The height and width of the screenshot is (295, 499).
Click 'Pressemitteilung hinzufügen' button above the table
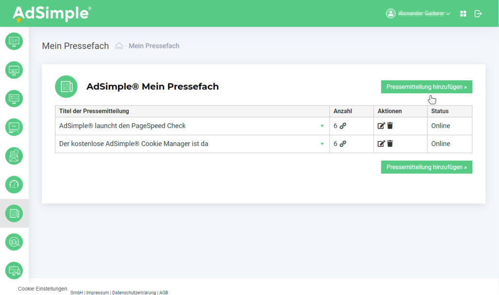pyautogui.click(x=426, y=87)
